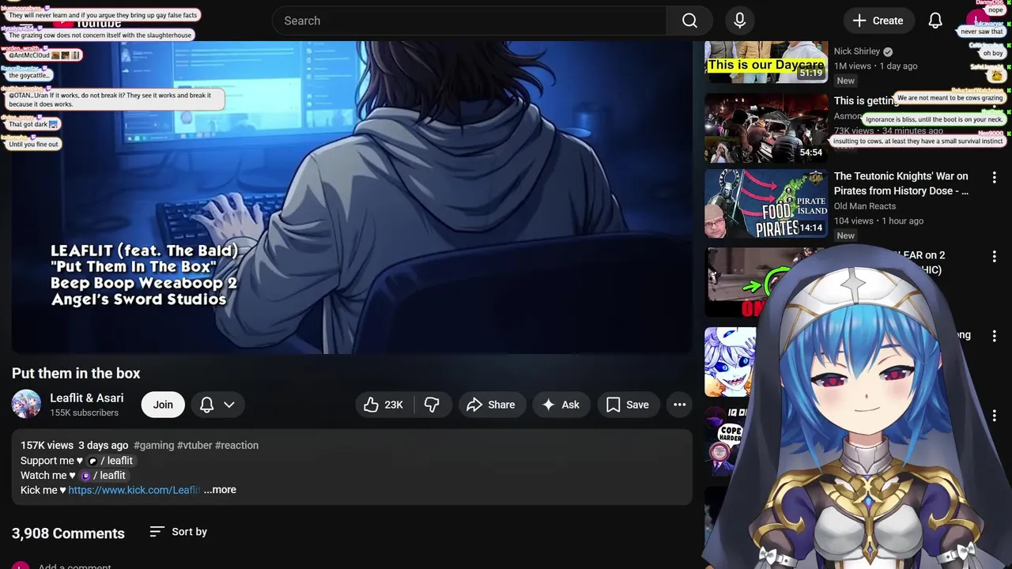
Task: Open the kick.com/Leaflit link
Action: [x=134, y=490]
